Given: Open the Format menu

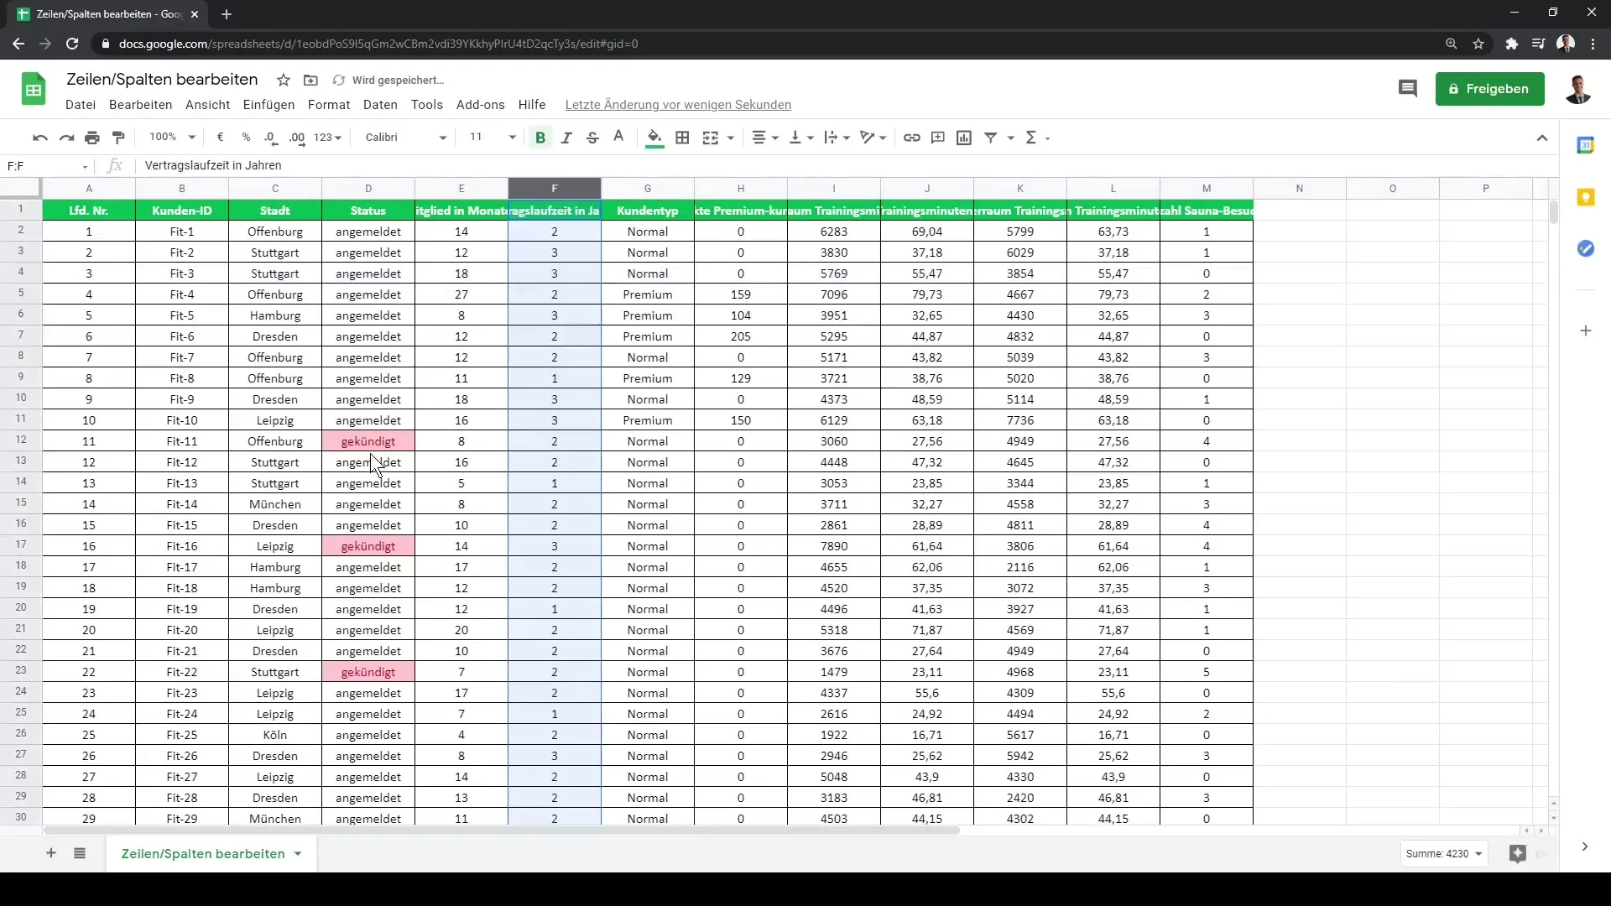Looking at the screenshot, I should click(x=329, y=104).
